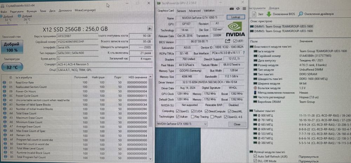Take a GPU-Z screenshot with the camera icon
The width and height of the screenshot is (351, 163).
(x=232, y=8)
